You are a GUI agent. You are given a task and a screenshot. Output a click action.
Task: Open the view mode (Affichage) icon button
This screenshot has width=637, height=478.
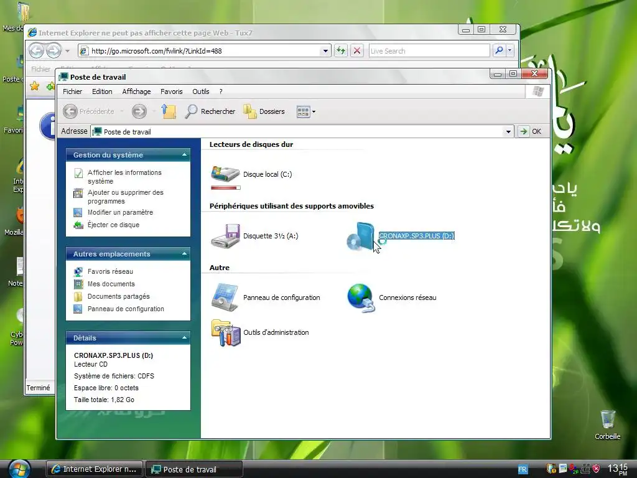click(x=303, y=111)
